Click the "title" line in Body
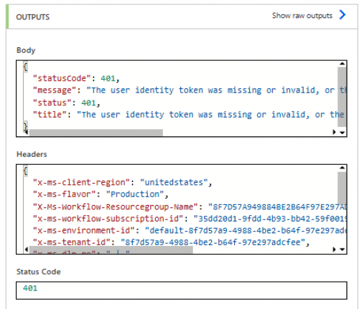 tap(190, 115)
